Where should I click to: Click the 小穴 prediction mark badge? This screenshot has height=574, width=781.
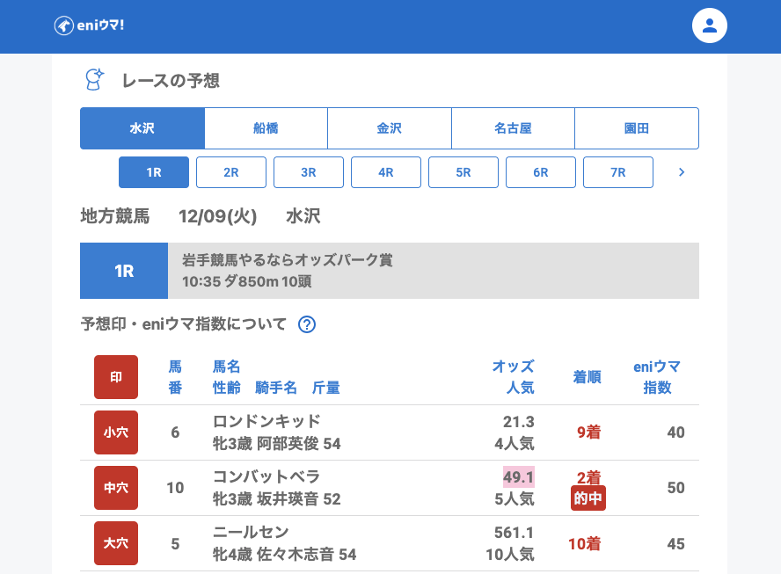(116, 432)
